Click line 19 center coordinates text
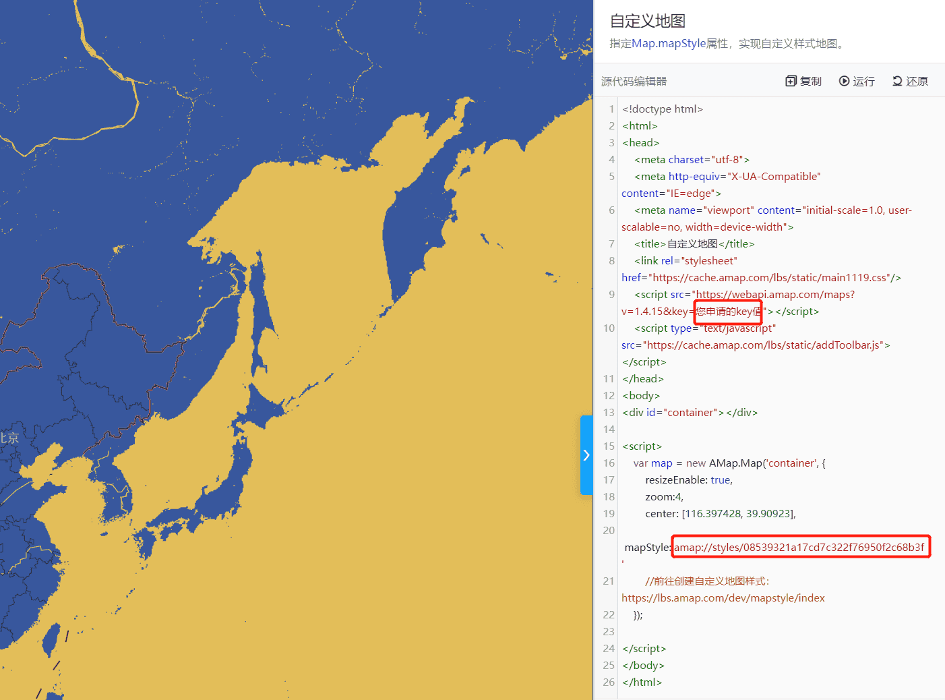Image resolution: width=945 pixels, height=700 pixels. 721,513
